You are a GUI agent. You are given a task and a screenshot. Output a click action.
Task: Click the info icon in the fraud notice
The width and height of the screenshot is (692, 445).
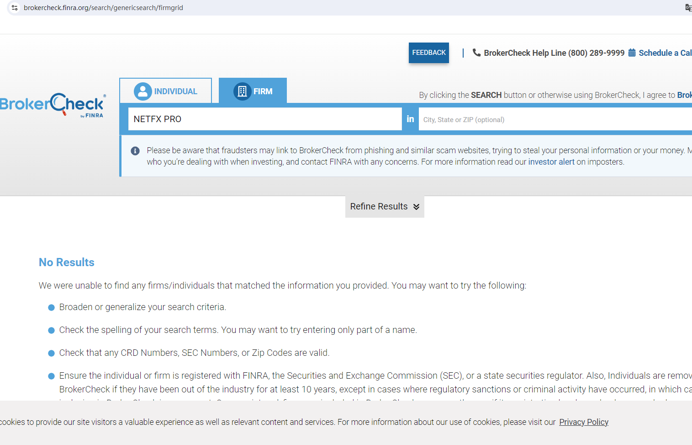pos(135,151)
